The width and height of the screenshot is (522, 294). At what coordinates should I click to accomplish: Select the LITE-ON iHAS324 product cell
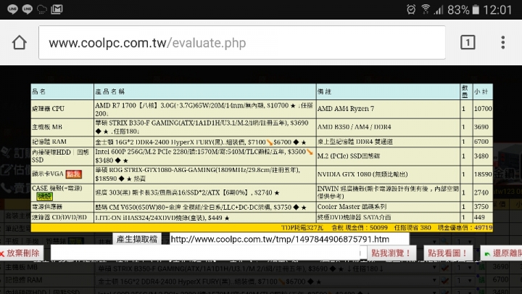(x=204, y=218)
